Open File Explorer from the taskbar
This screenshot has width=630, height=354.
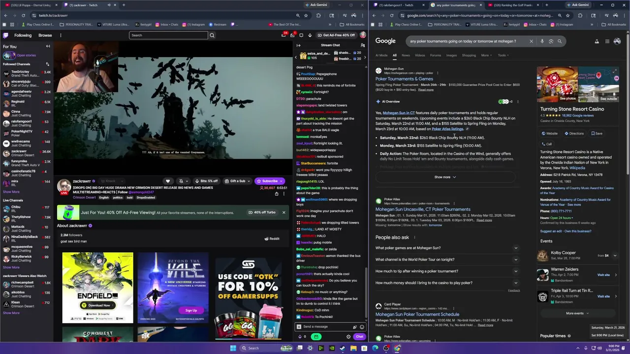click(x=353, y=348)
